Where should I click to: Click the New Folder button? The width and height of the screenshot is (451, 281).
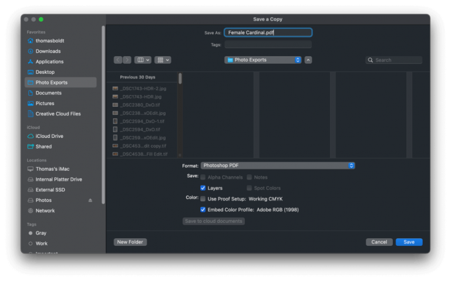point(130,242)
